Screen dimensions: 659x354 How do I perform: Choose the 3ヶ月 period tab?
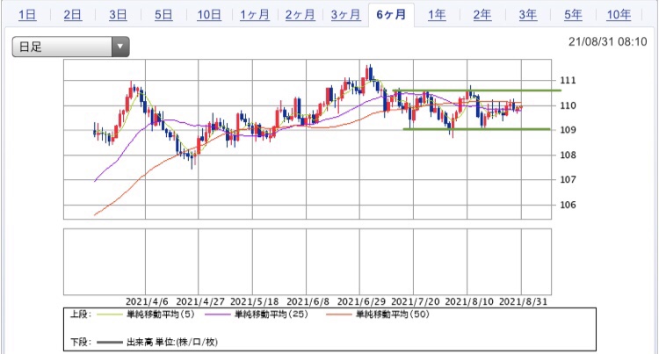pos(345,15)
